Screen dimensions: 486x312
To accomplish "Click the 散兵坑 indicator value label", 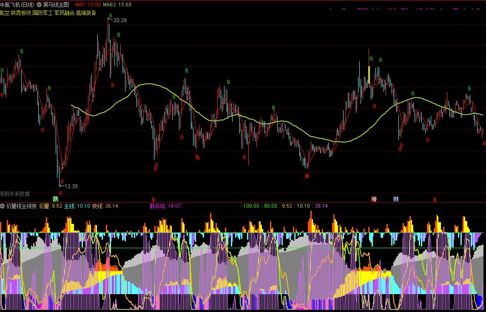I will point(165,206).
